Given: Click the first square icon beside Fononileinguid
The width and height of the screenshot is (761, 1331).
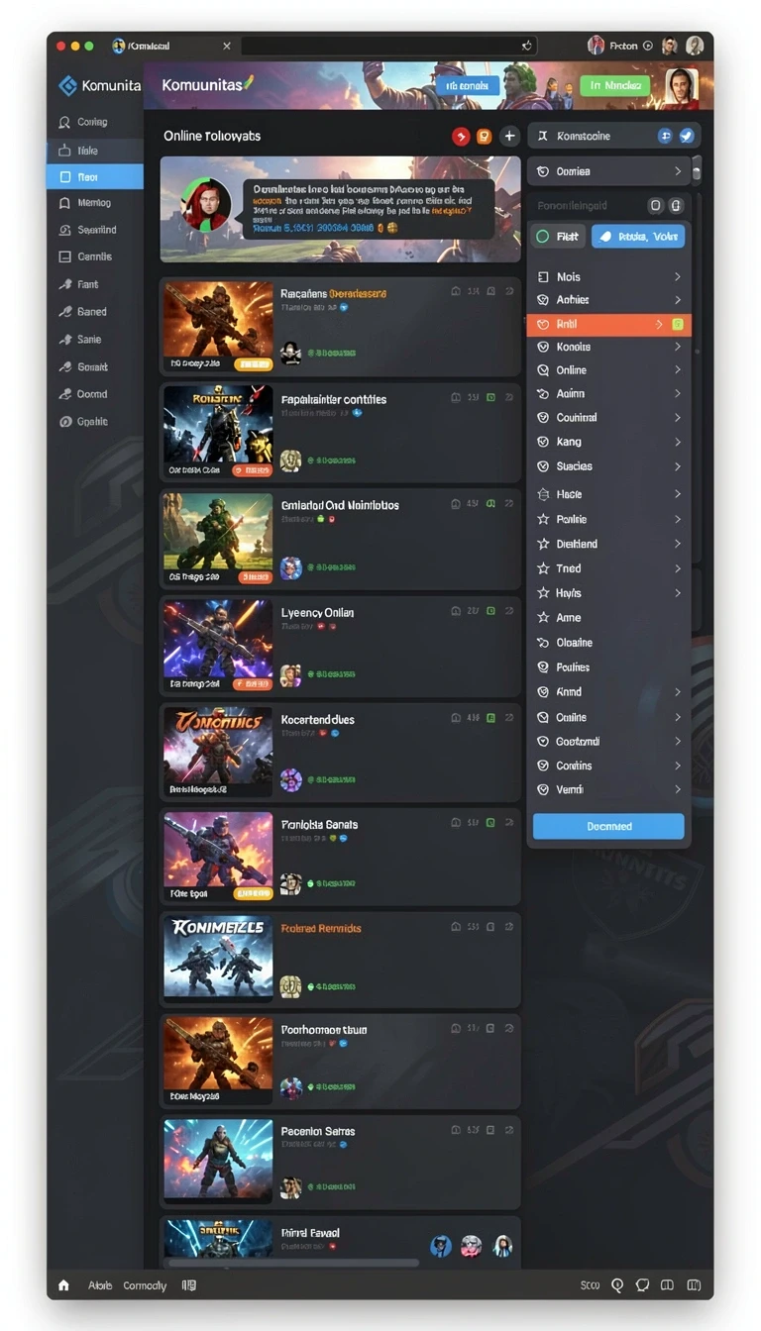Looking at the screenshot, I should coord(655,206).
